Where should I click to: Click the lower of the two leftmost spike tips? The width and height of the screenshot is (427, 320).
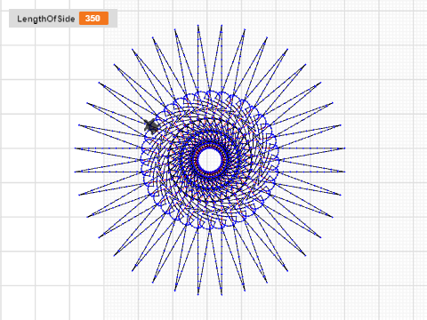pos(76,172)
